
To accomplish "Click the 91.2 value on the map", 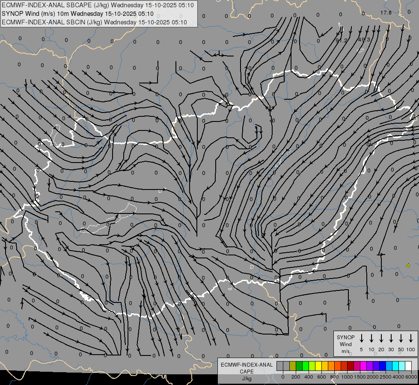I will click(x=341, y=40).
